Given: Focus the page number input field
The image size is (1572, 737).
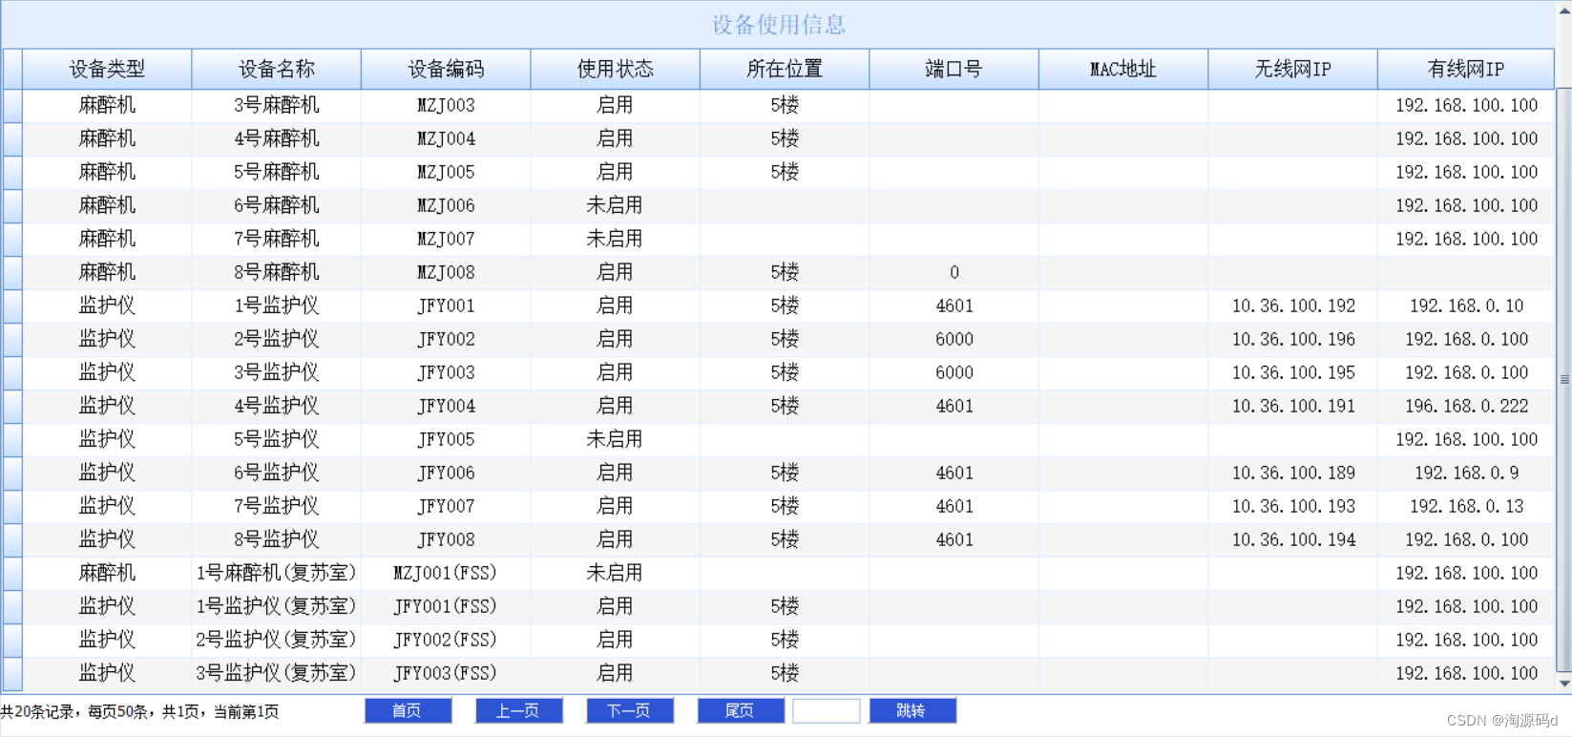Looking at the screenshot, I should click(827, 711).
